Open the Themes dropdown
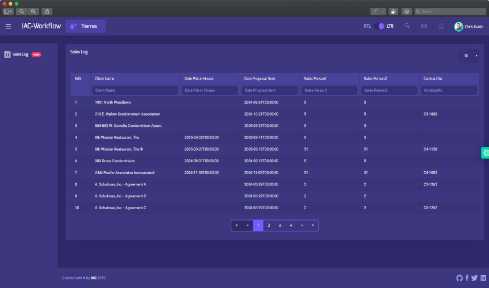The image size is (489, 288). tap(85, 26)
